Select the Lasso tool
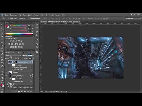This screenshot has height=106, width=142. pyautogui.click(x=2, y=31)
